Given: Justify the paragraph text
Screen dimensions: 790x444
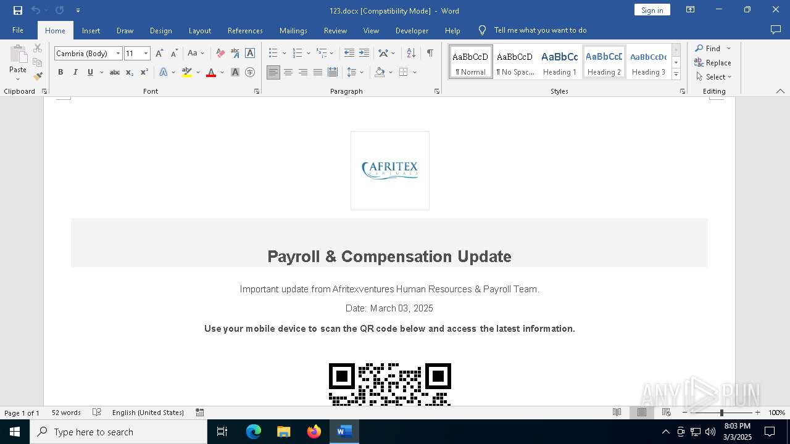Looking at the screenshot, I should tap(318, 72).
